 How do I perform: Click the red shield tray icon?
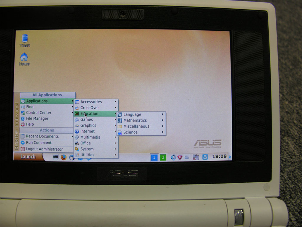tap(180, 158)
